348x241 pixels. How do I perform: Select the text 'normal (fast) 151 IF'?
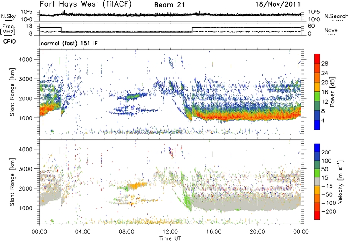coord(69,43)
